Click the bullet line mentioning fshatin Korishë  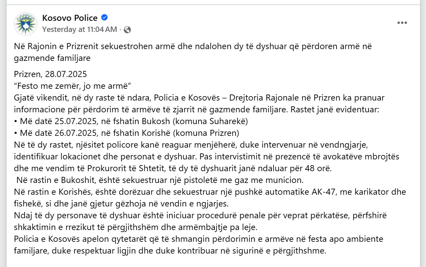click(127, 133)
